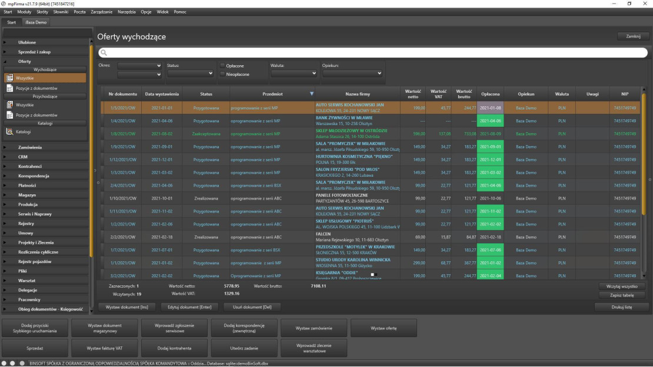The image size is (653, 367).
Task: Expand the Rejestr pojazdów section
Action: coord(5,261)
